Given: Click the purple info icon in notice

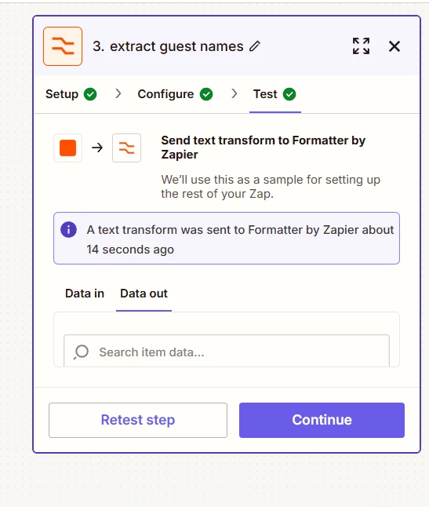Looking at the screenshot, I should click(68, 230).
